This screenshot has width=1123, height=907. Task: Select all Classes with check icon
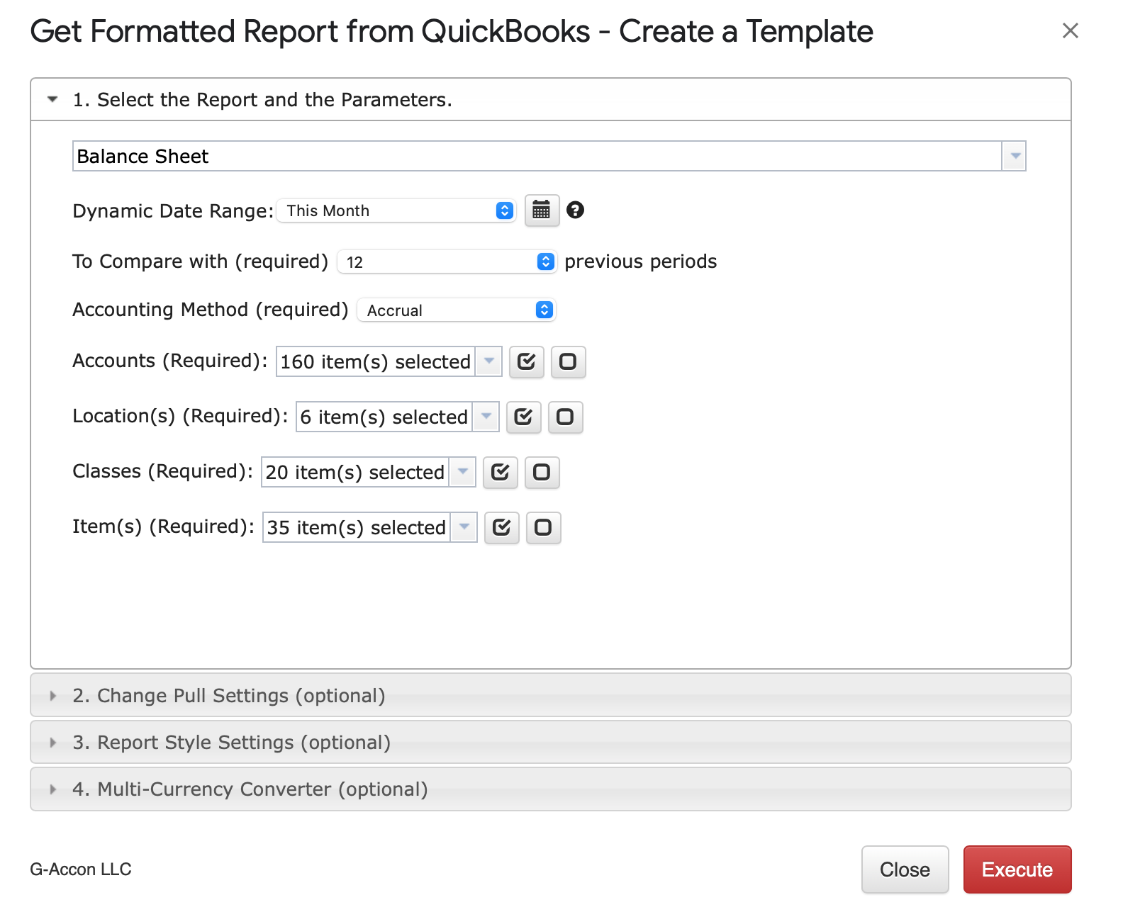(500, 473)
